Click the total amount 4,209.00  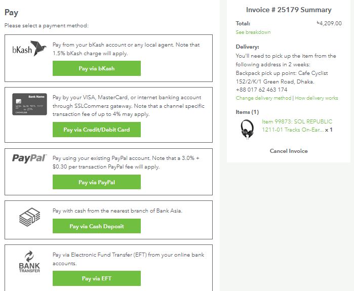[x=329, y=23]
